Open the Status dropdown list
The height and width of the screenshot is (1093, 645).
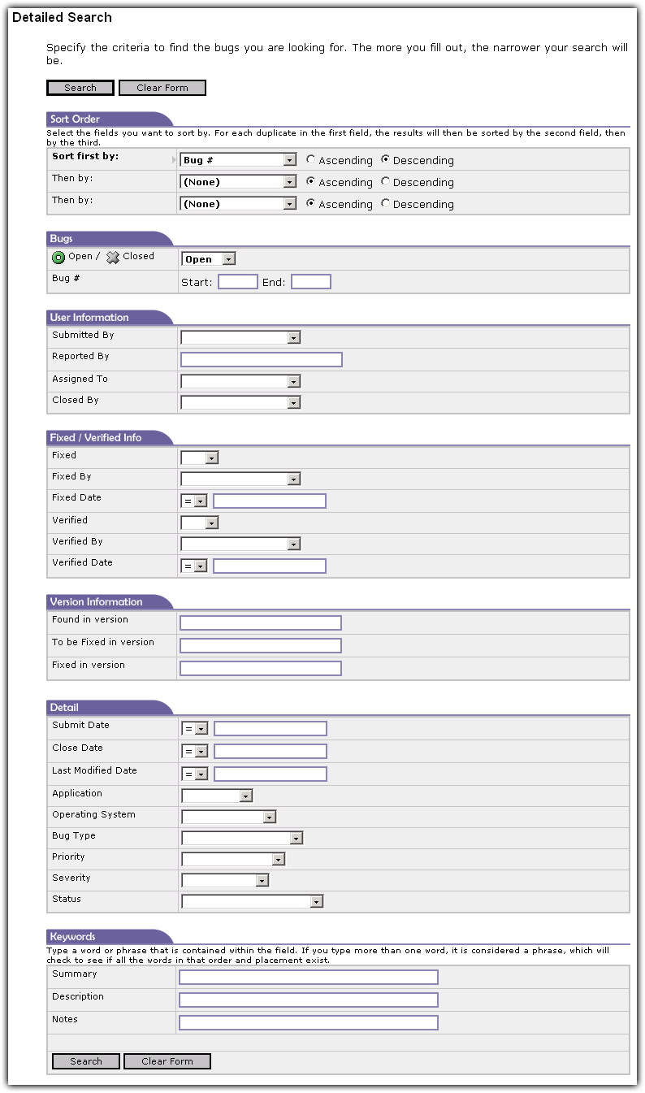pyautogui.click(x=252, y=901)
